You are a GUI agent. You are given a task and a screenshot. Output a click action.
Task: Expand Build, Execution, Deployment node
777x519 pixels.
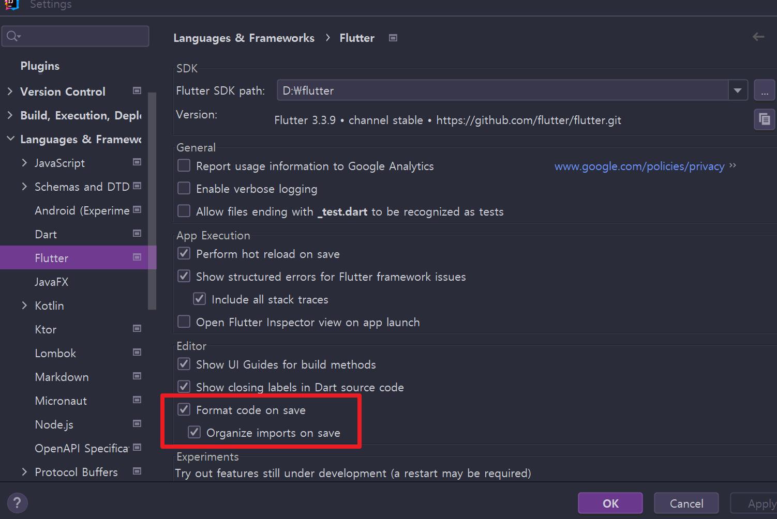(10, 115)
